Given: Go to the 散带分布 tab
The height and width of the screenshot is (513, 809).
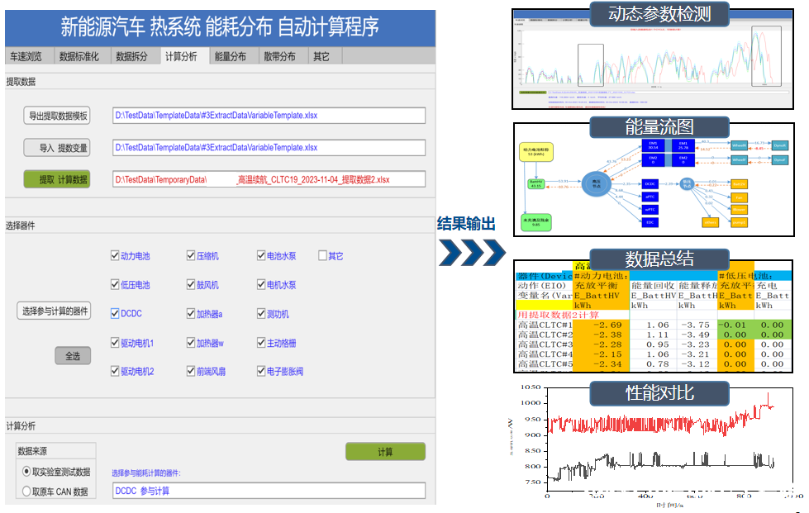Looking at the screenshot, I should click(x=280, y=56).
